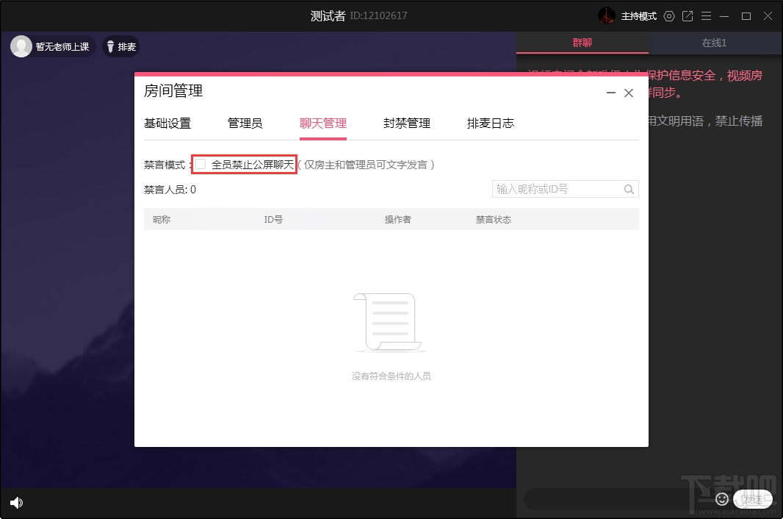Open the settings gear in the title bar
Screen dimensions: 783x519
(668, 15)
